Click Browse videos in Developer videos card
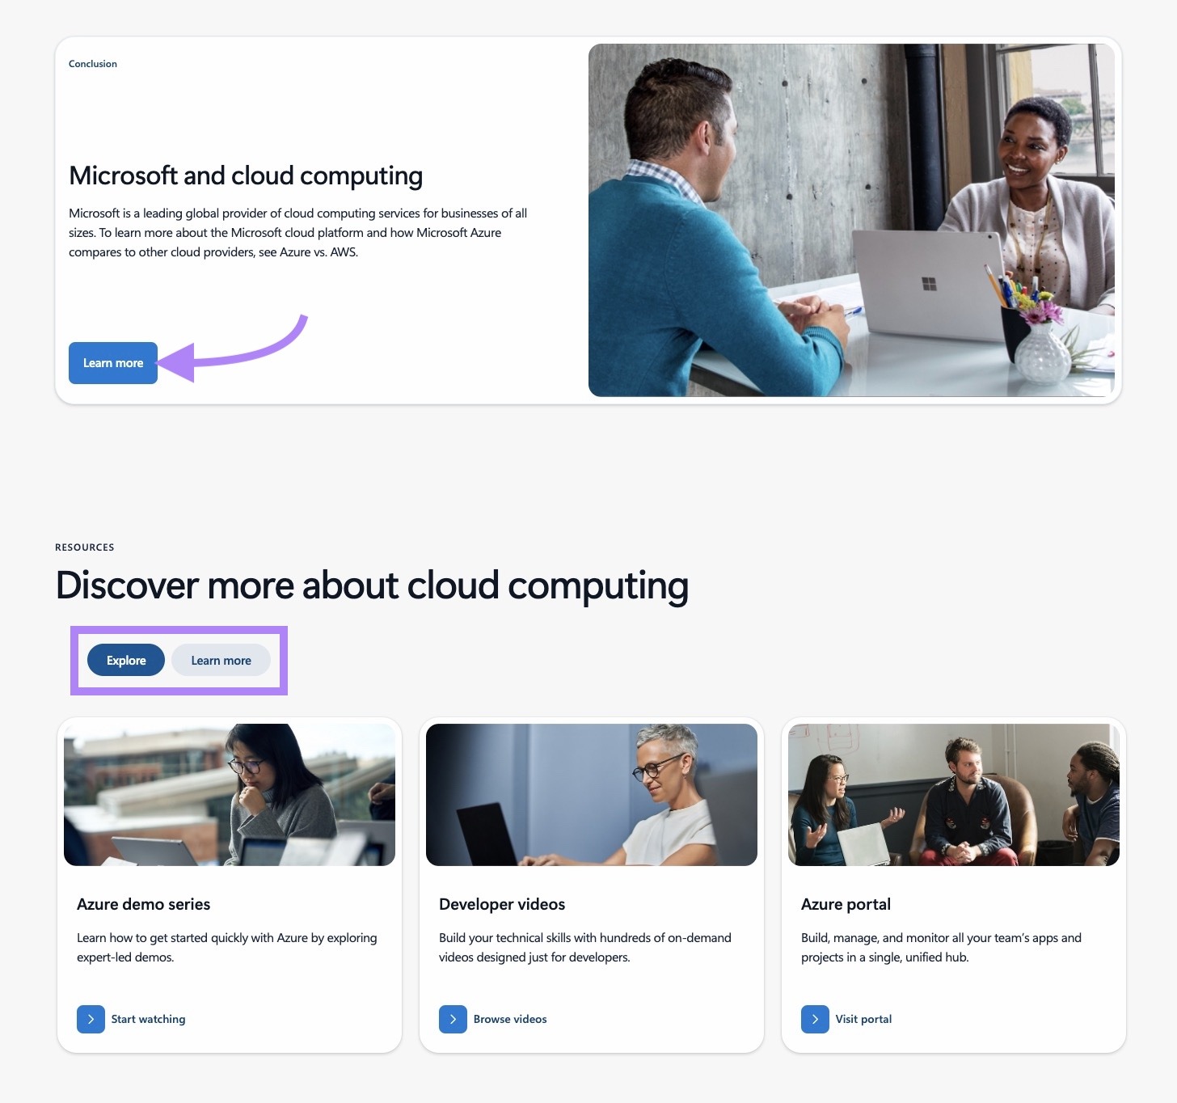 (x=510, y=1019)
